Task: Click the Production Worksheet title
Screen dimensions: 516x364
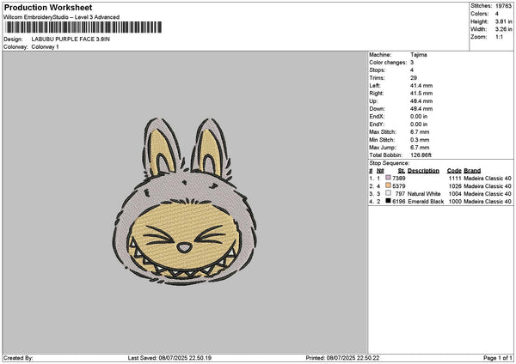Action: pos(47,7)
